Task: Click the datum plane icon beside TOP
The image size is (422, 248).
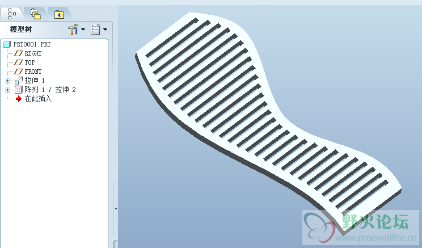Action: [18, 62]
